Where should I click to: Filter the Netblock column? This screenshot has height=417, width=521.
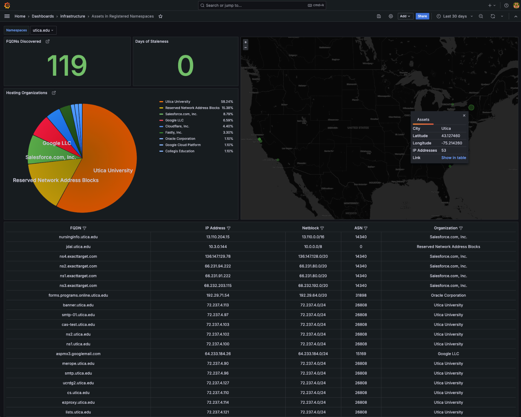(322, 228)
